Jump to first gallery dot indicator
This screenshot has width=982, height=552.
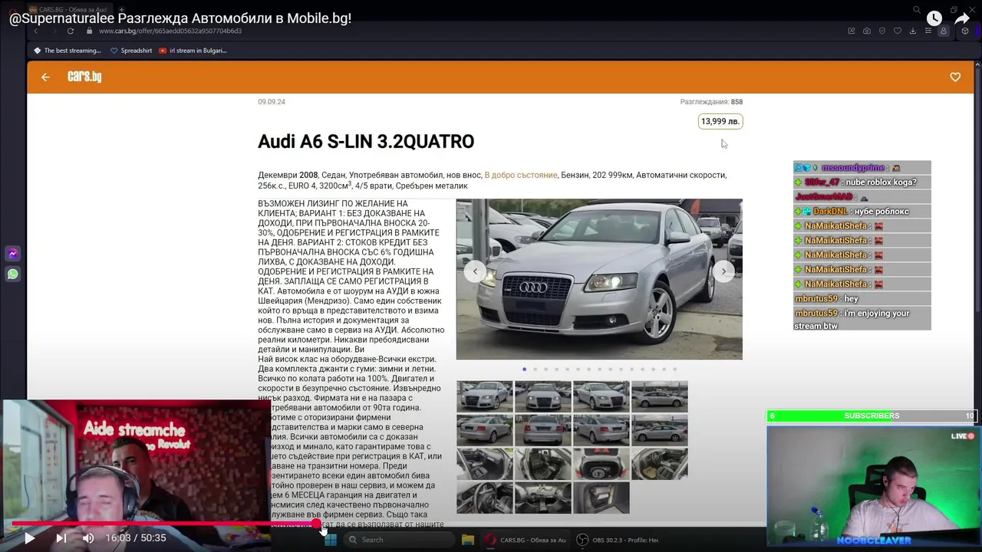pos(525,370)
